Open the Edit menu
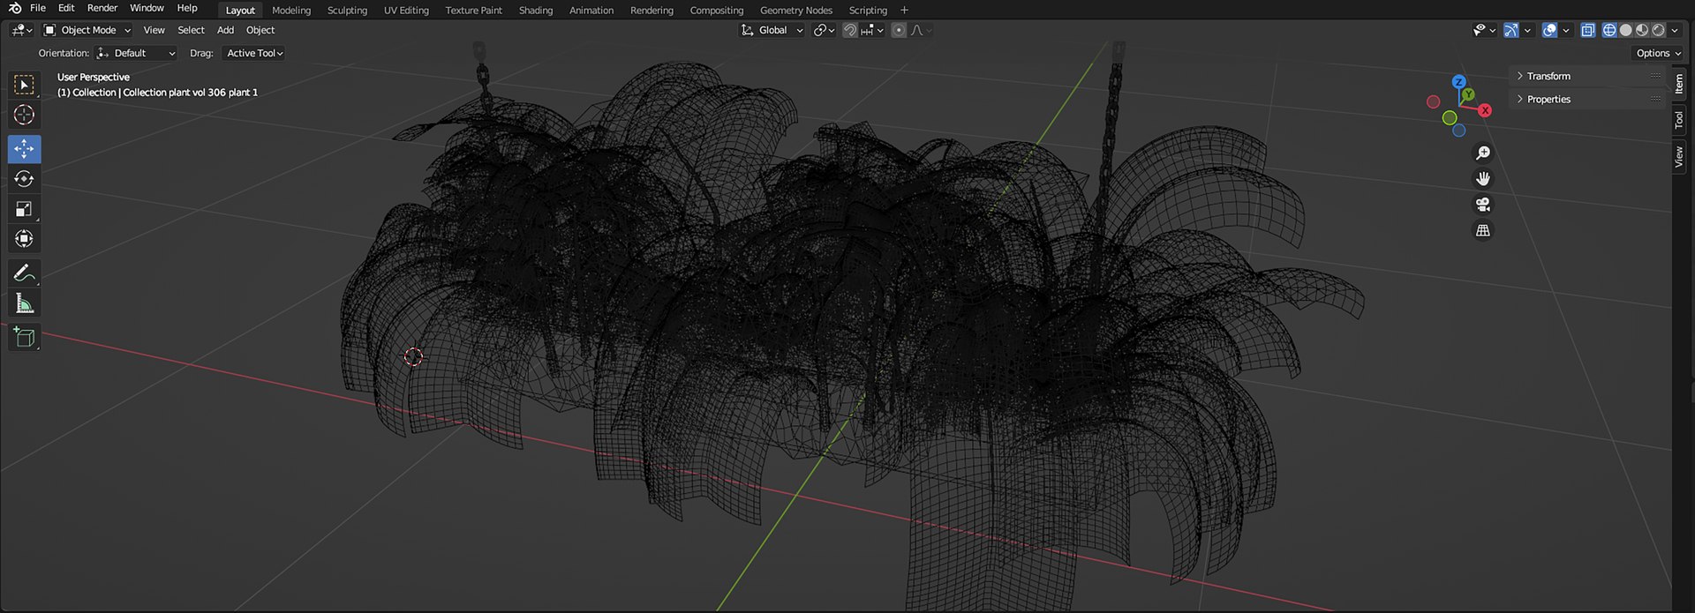 pyautogui.click(x=66, y=8)
